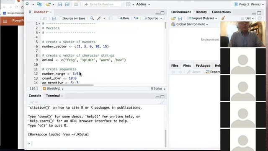
Task: Click the code tools magic wand
Action: (x=99, y=18)
